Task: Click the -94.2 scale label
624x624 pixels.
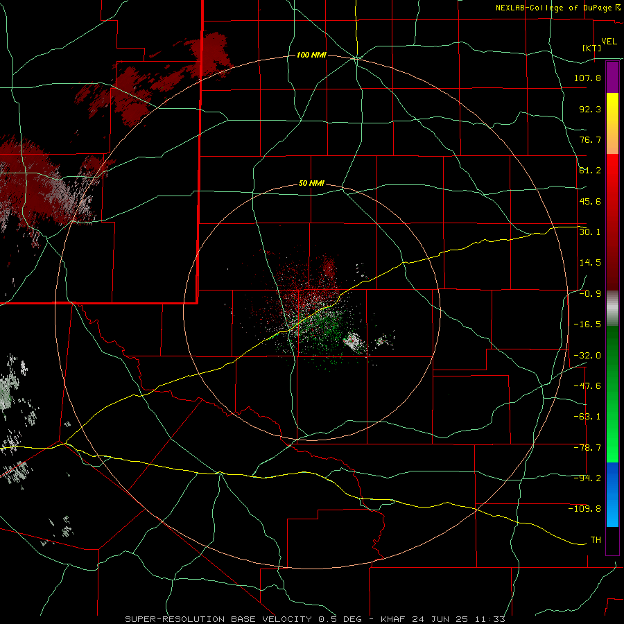Action: pyautogui.click(x=587, y=478)
